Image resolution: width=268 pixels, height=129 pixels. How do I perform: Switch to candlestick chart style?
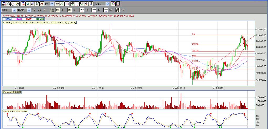(x=67, y=4)
